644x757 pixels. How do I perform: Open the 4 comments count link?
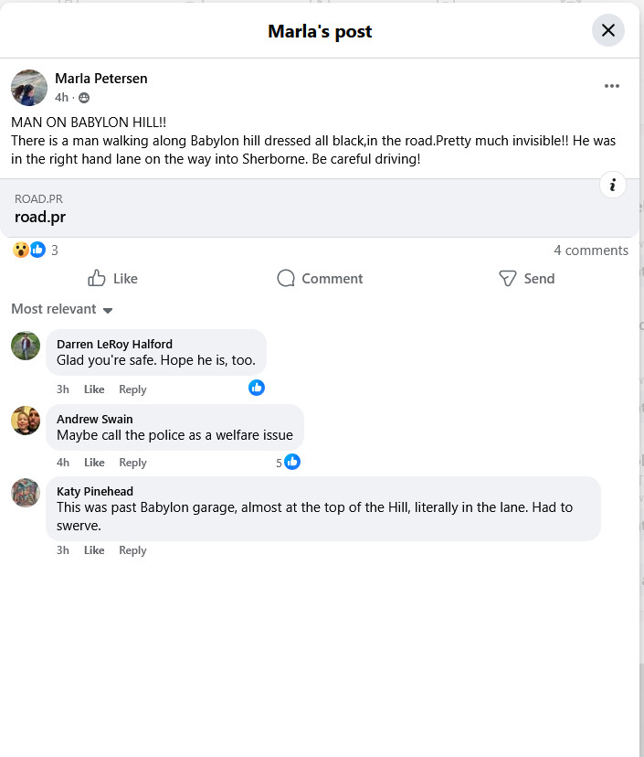coord(590,251)
